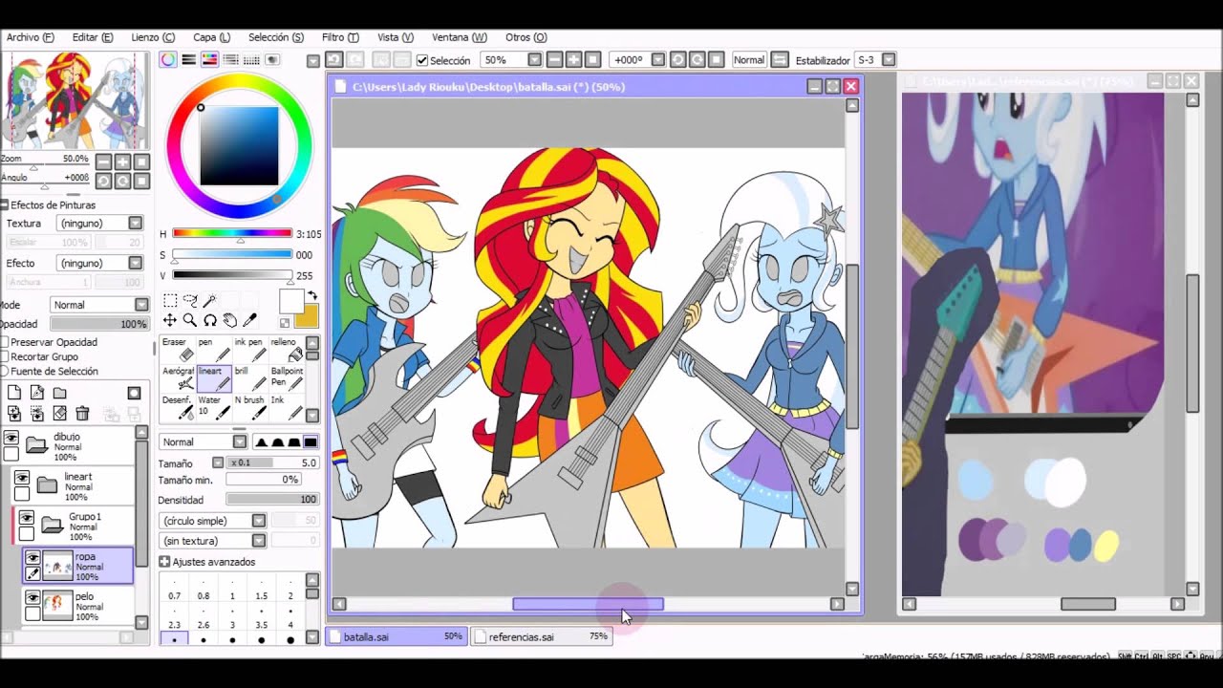Hide the pelo layer
1223x688 pixels.
click(33, 598)
